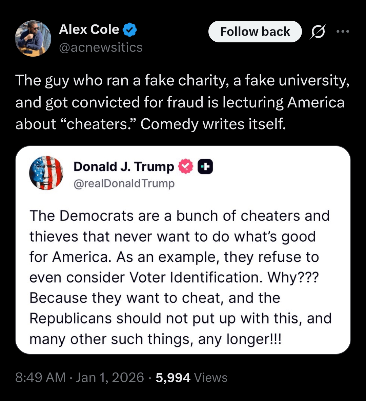Click the Views label
The height and width of the screenshot is (401, 366).
211,378
